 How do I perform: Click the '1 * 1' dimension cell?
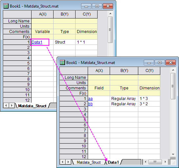86,42
